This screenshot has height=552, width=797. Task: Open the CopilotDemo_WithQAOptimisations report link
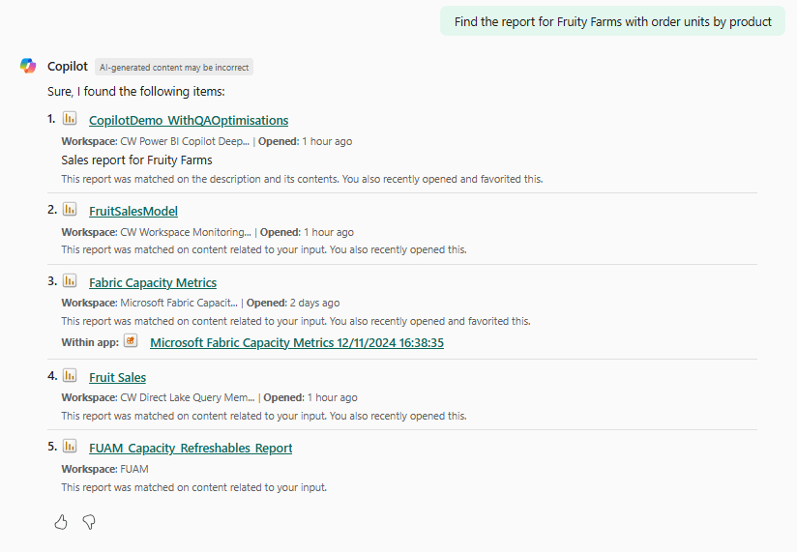189,120
